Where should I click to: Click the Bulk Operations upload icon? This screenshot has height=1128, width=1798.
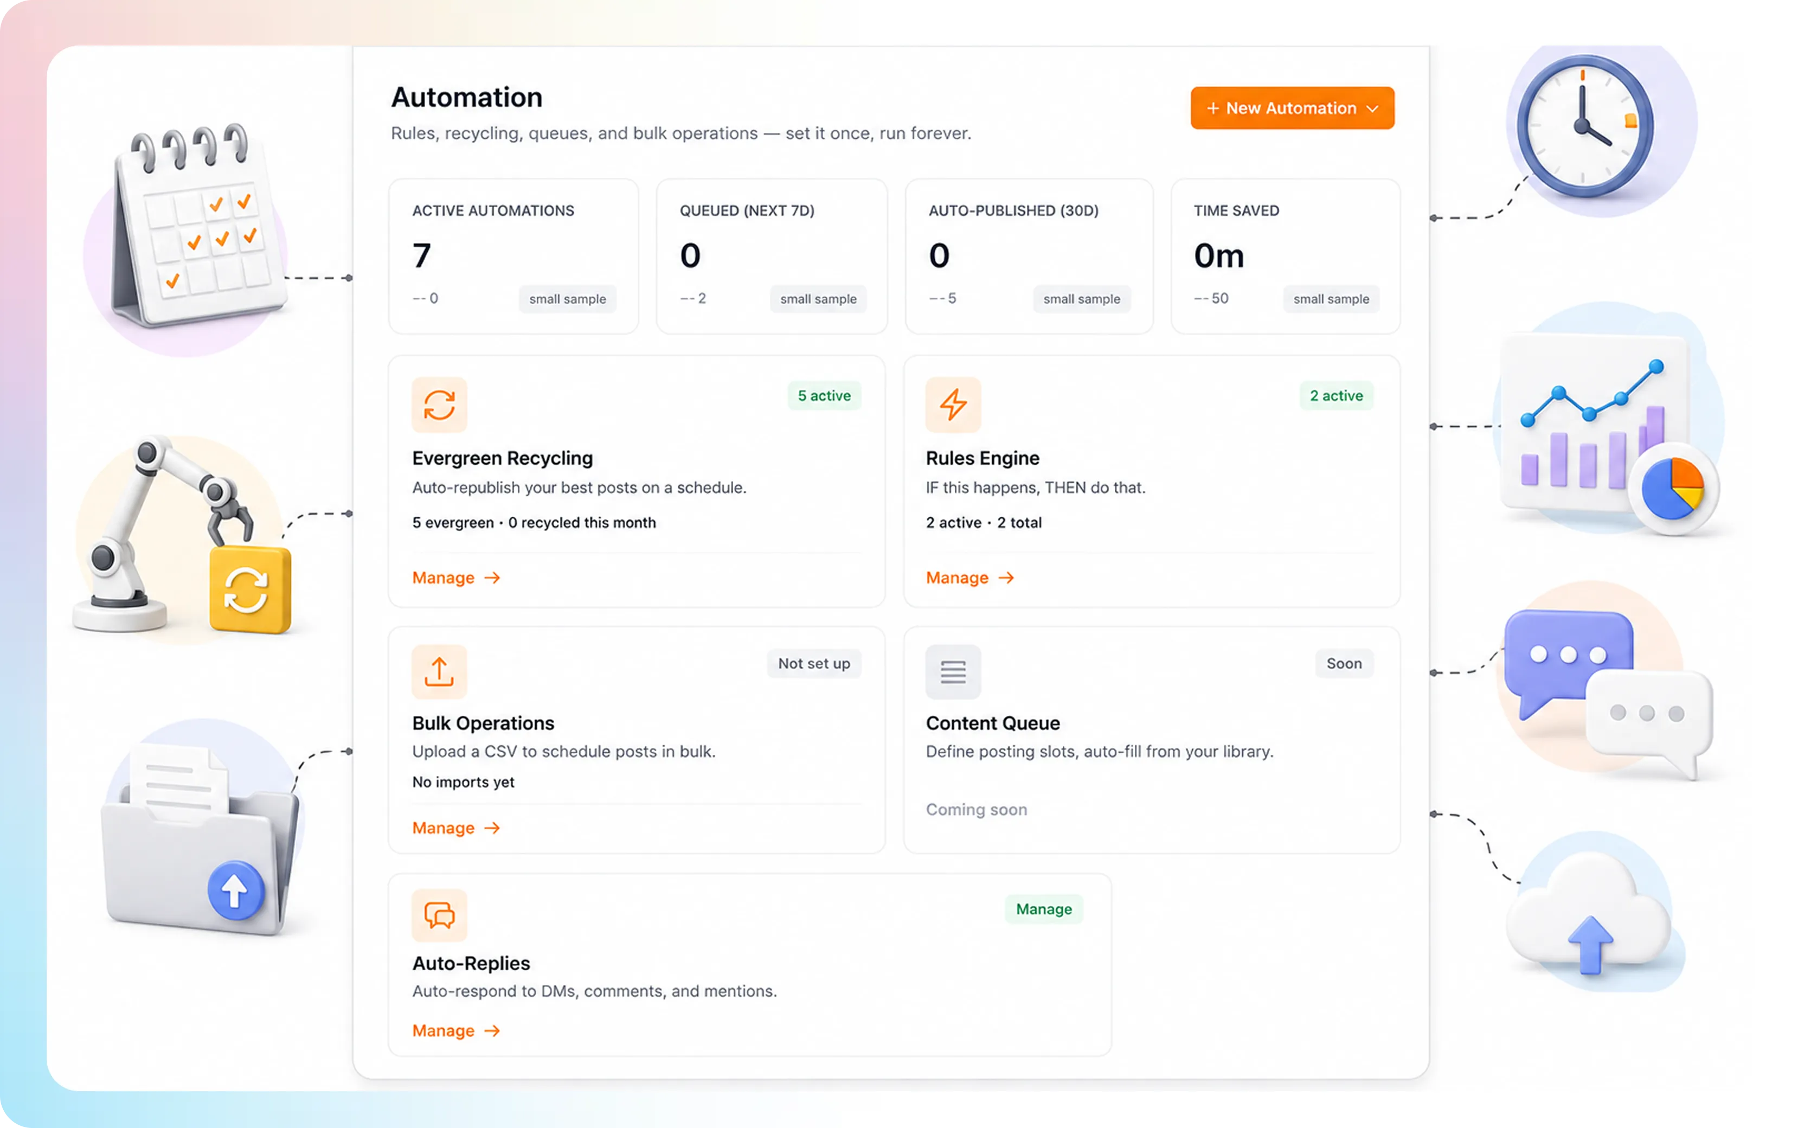(x=439, y=671)
